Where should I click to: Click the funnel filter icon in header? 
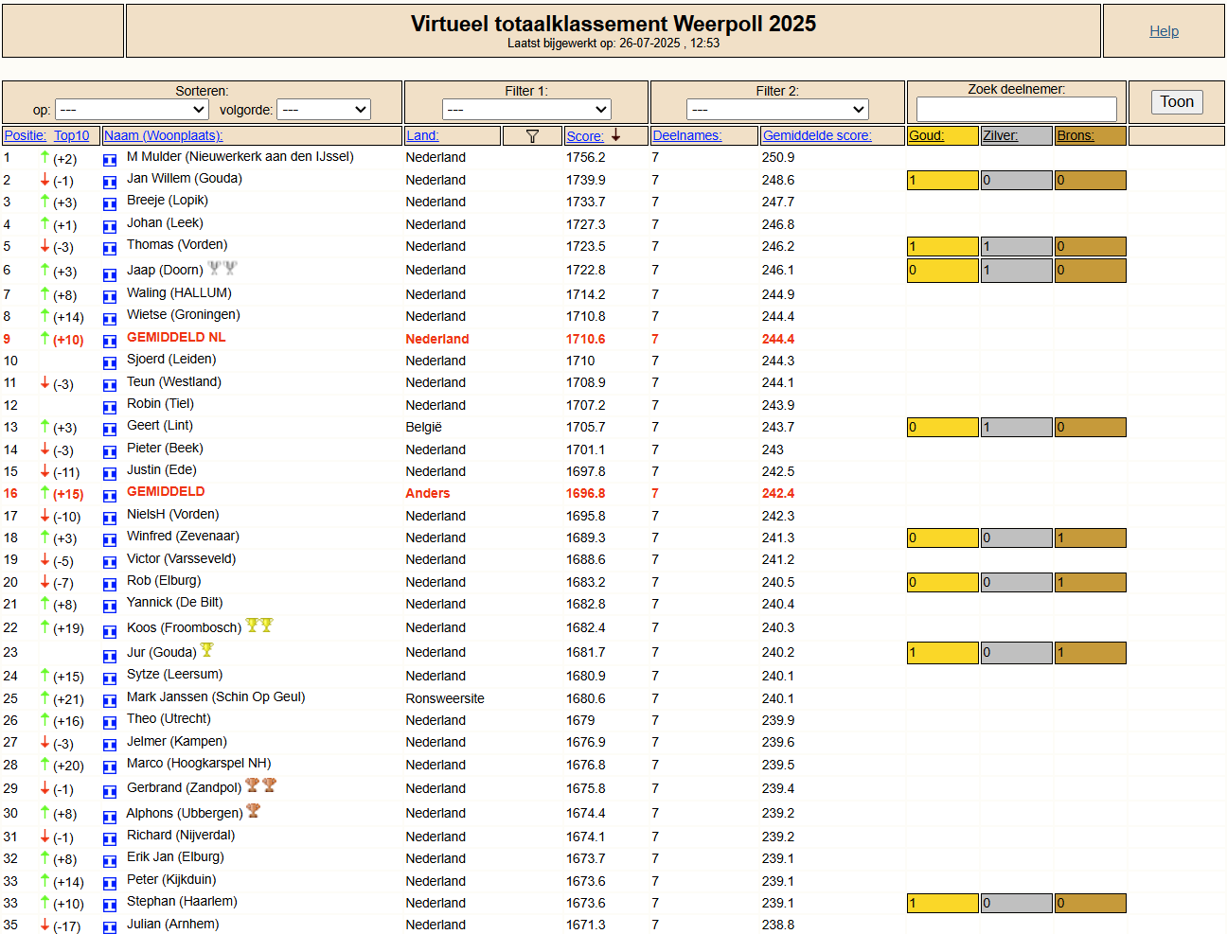pyautogui.click(x=532, y=136)
